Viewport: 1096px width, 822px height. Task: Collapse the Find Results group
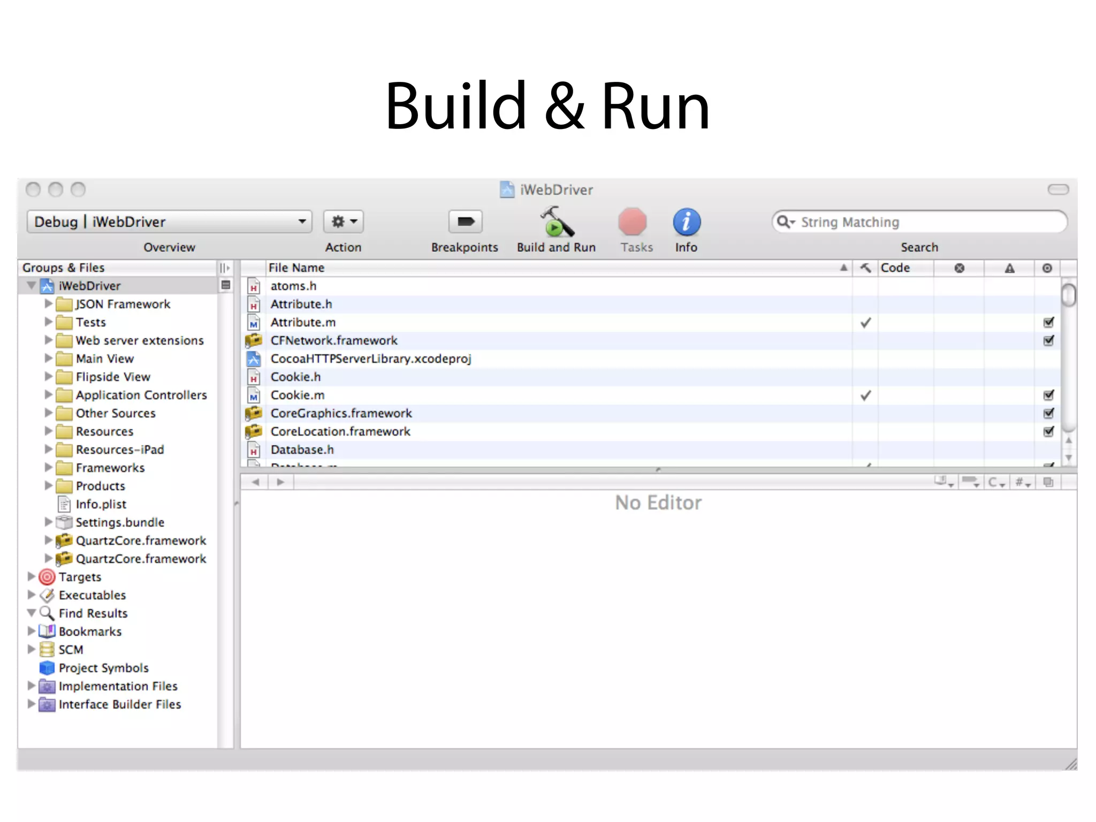[x=32, y=613]
